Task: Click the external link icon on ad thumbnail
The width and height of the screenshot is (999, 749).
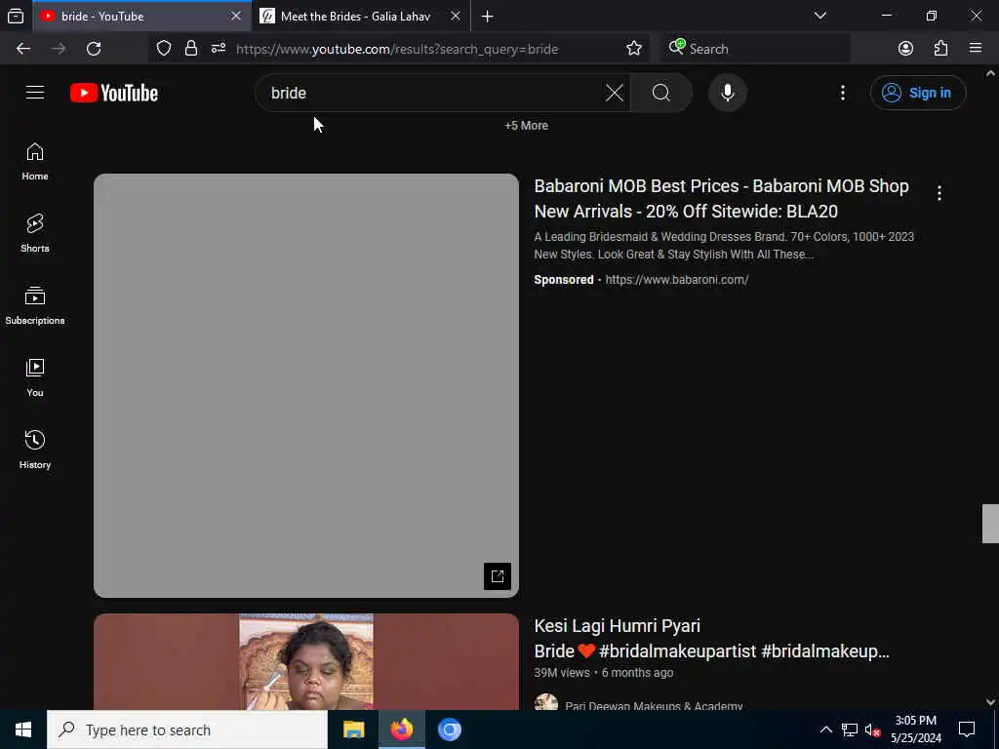Action: pyautogui.click(x=498, y=576)
